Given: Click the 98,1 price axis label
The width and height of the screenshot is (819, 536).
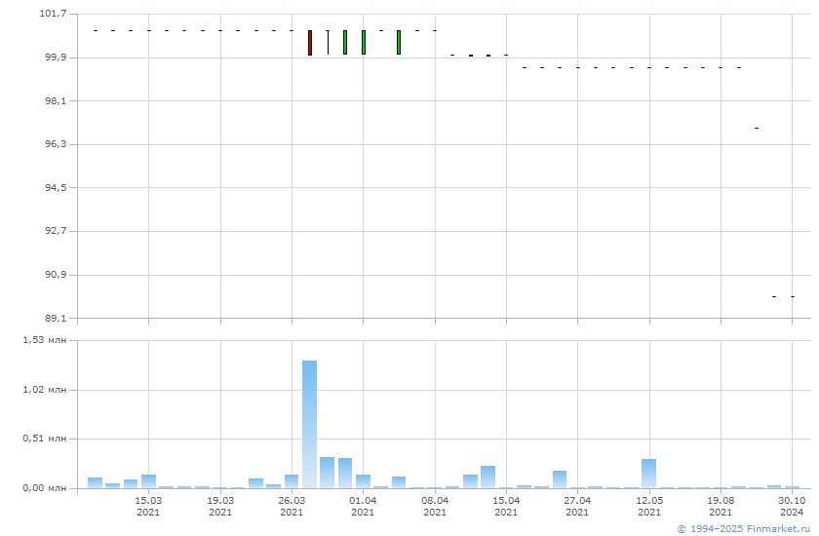Looking at the screenshot, I should [x=56, y=100].
